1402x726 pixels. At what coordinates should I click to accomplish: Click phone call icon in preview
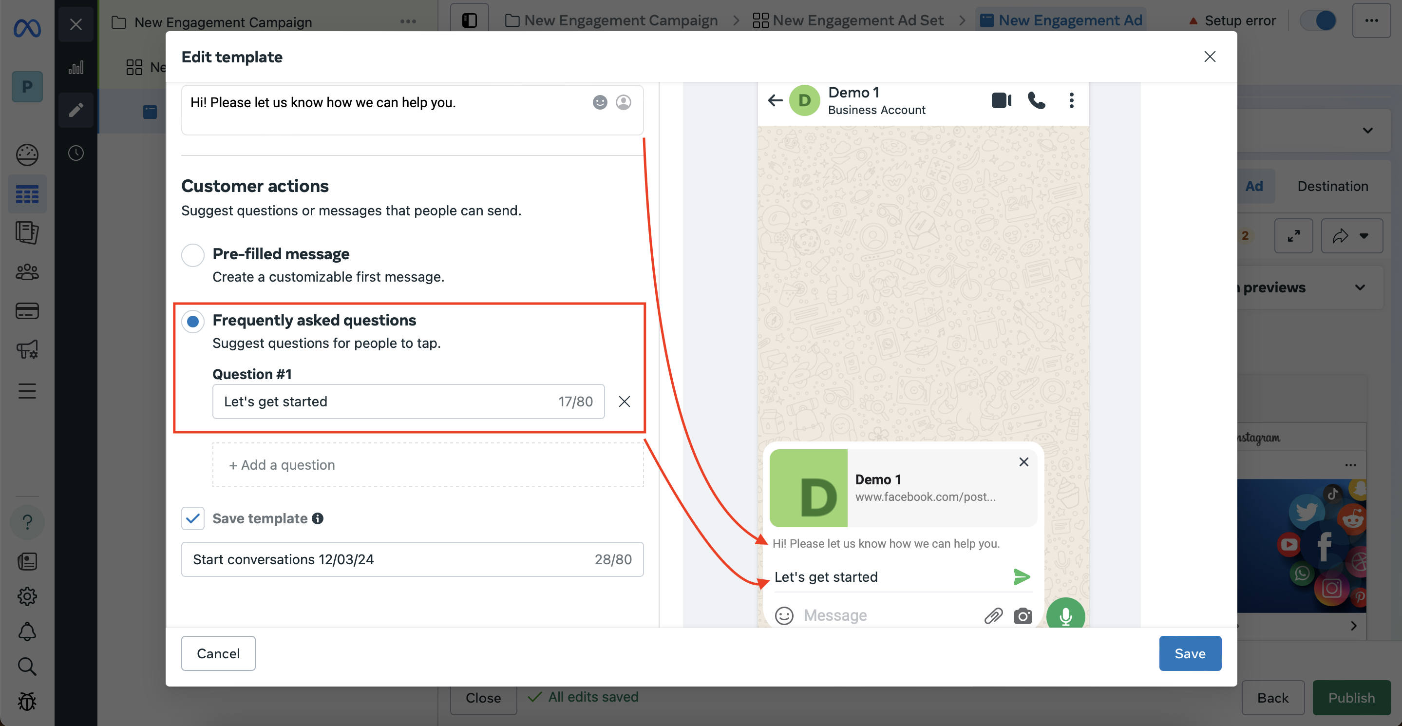(x=1036, y=100)
